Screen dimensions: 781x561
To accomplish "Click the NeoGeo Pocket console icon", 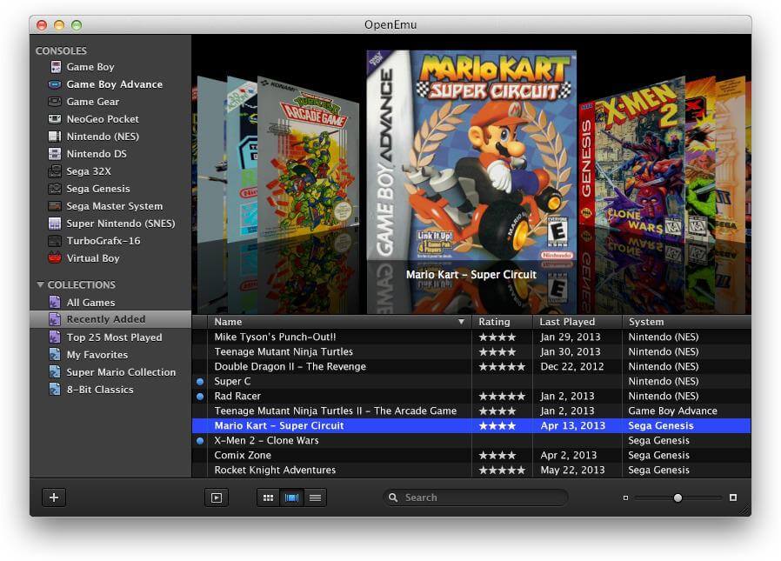I will point(55,119).
